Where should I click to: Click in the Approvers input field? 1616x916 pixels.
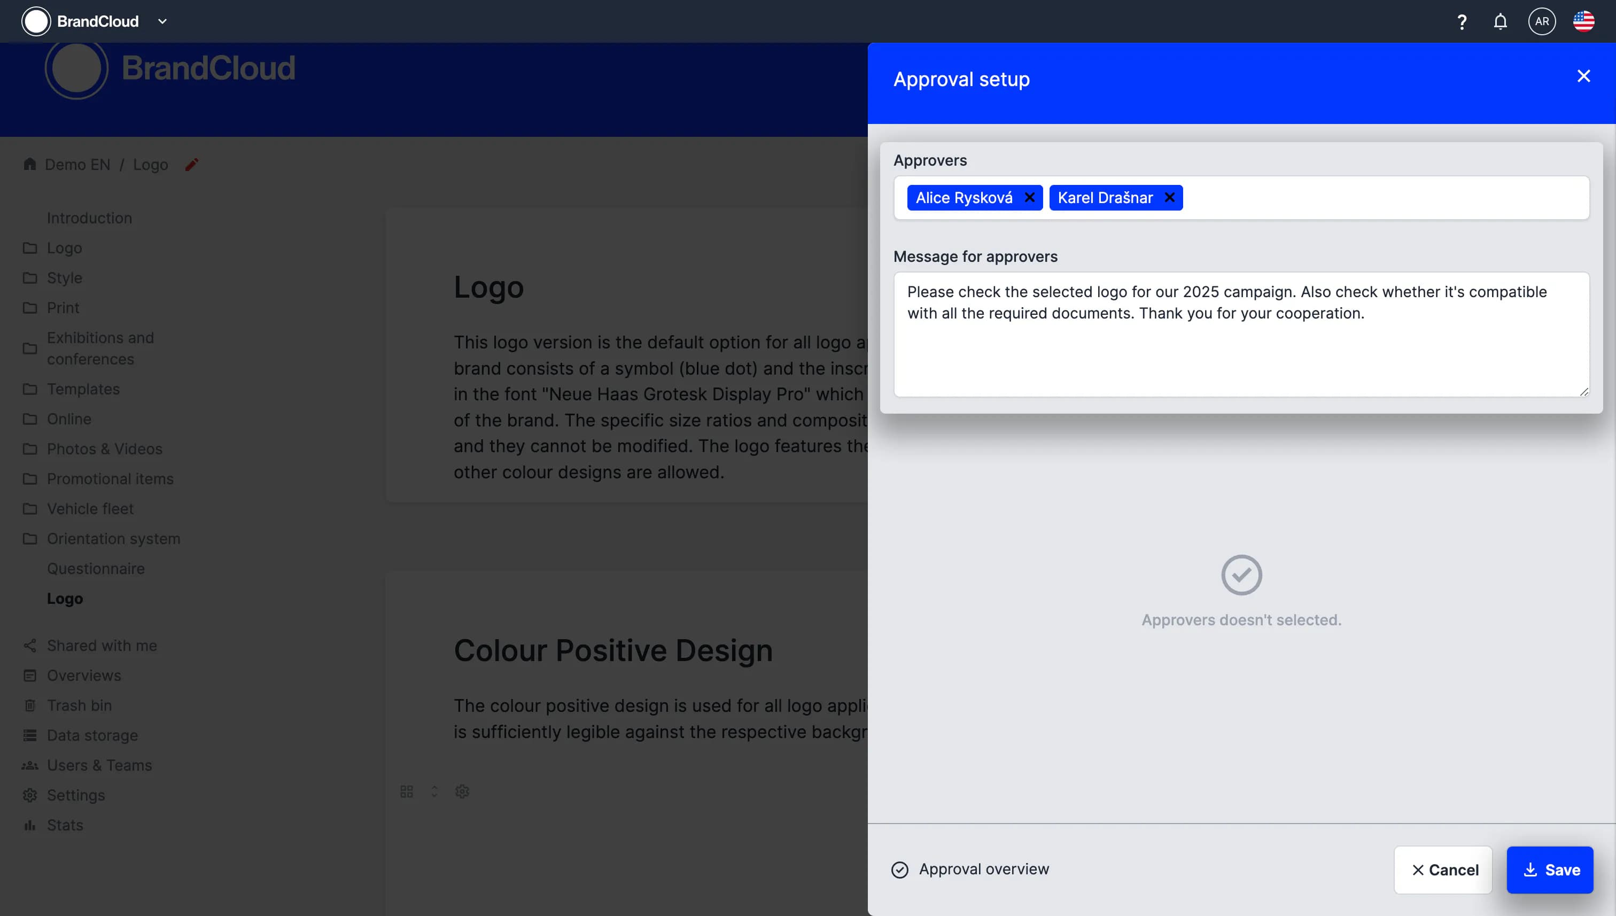coord(1384,198)
